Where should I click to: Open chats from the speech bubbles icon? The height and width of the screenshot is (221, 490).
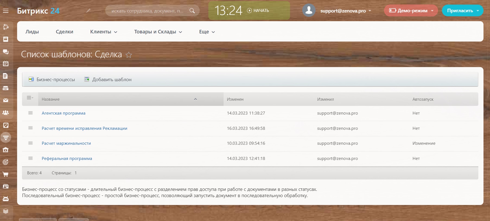(6, 52)
